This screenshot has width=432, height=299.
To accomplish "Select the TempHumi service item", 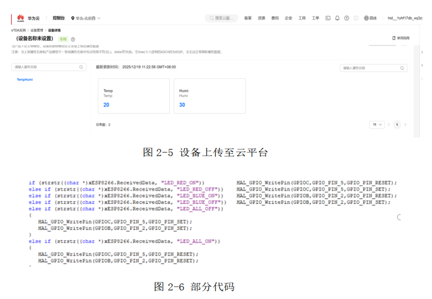I will coord(25,79).
